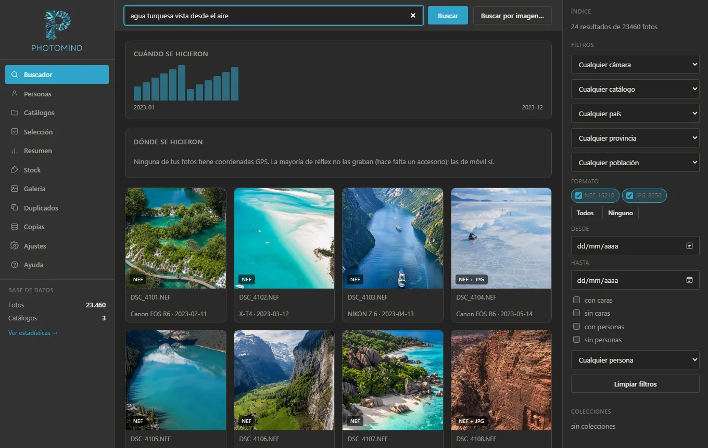708x448 pixels.
Task: Click the Ajustes gear icon
Action: 15,246
